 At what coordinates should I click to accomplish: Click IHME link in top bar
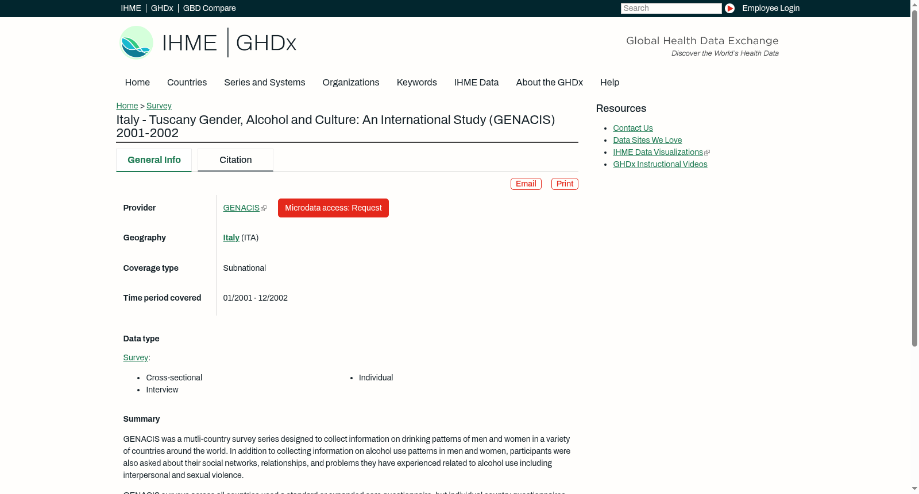pos(131,8)
